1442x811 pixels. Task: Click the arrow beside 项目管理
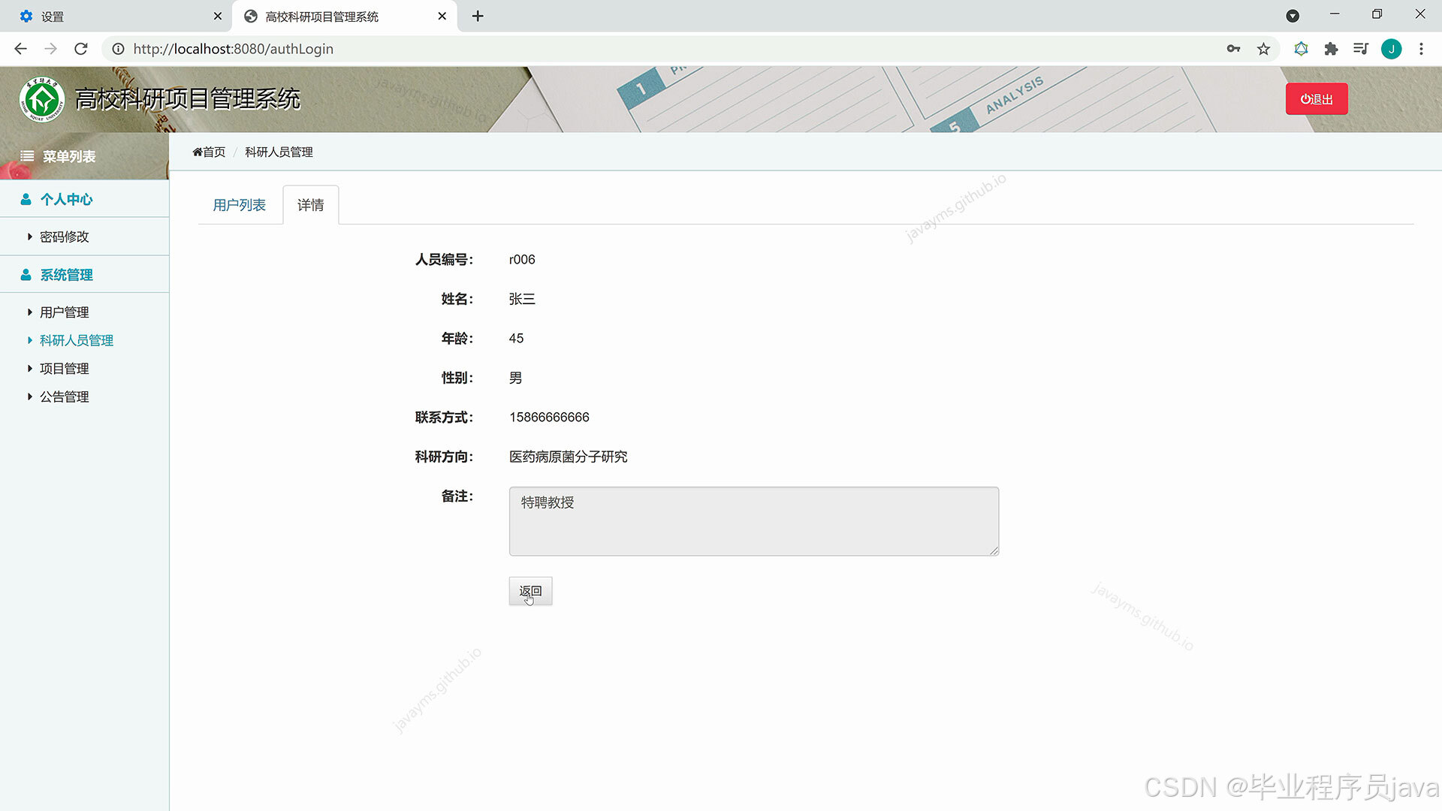[x=29, y=369]
